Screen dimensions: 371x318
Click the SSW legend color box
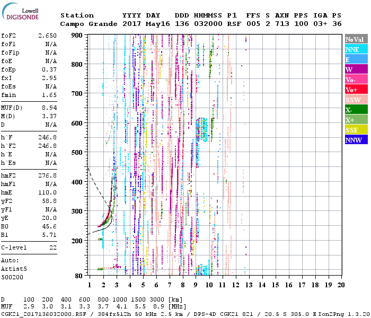(355, 100)
